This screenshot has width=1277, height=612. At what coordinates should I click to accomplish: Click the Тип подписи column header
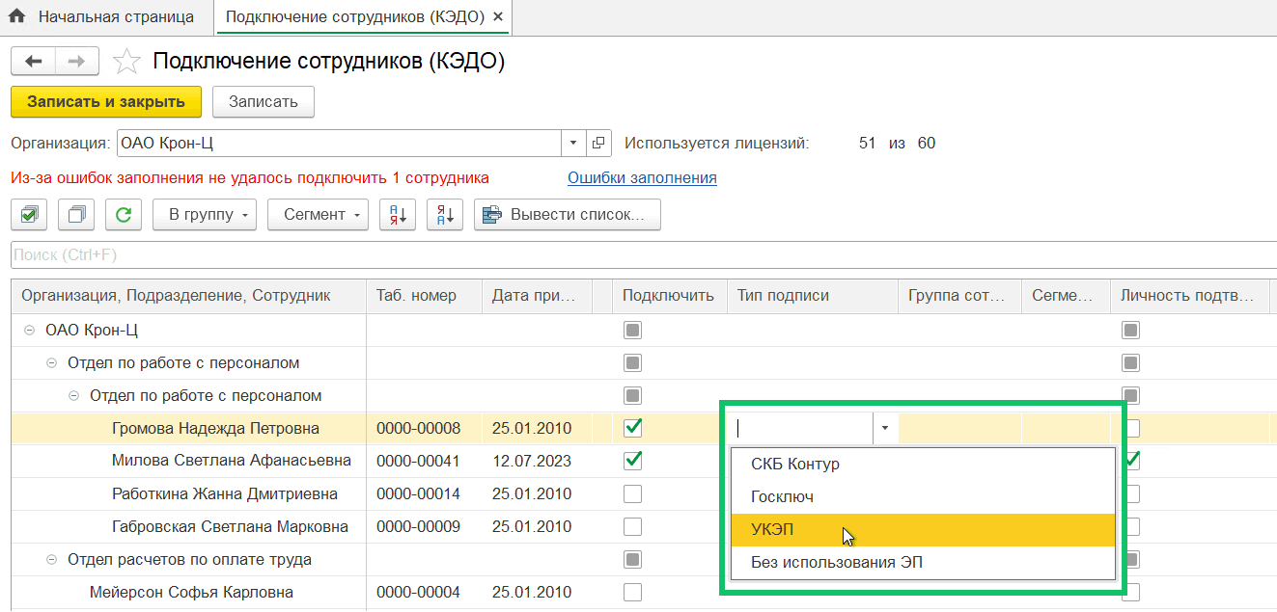[812, 296]
